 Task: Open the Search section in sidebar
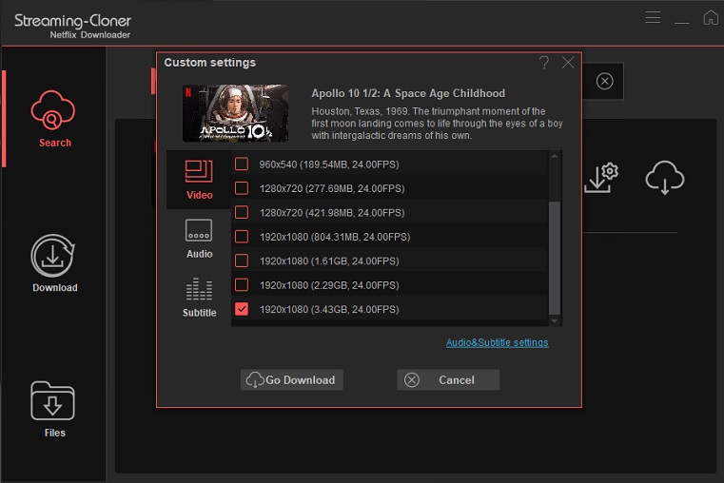53,119
